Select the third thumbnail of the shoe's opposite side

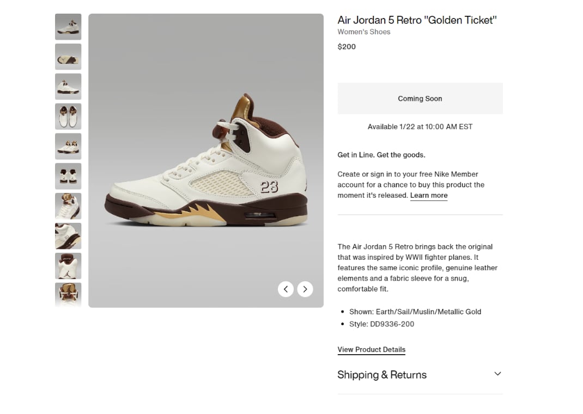tap(68, 87)
